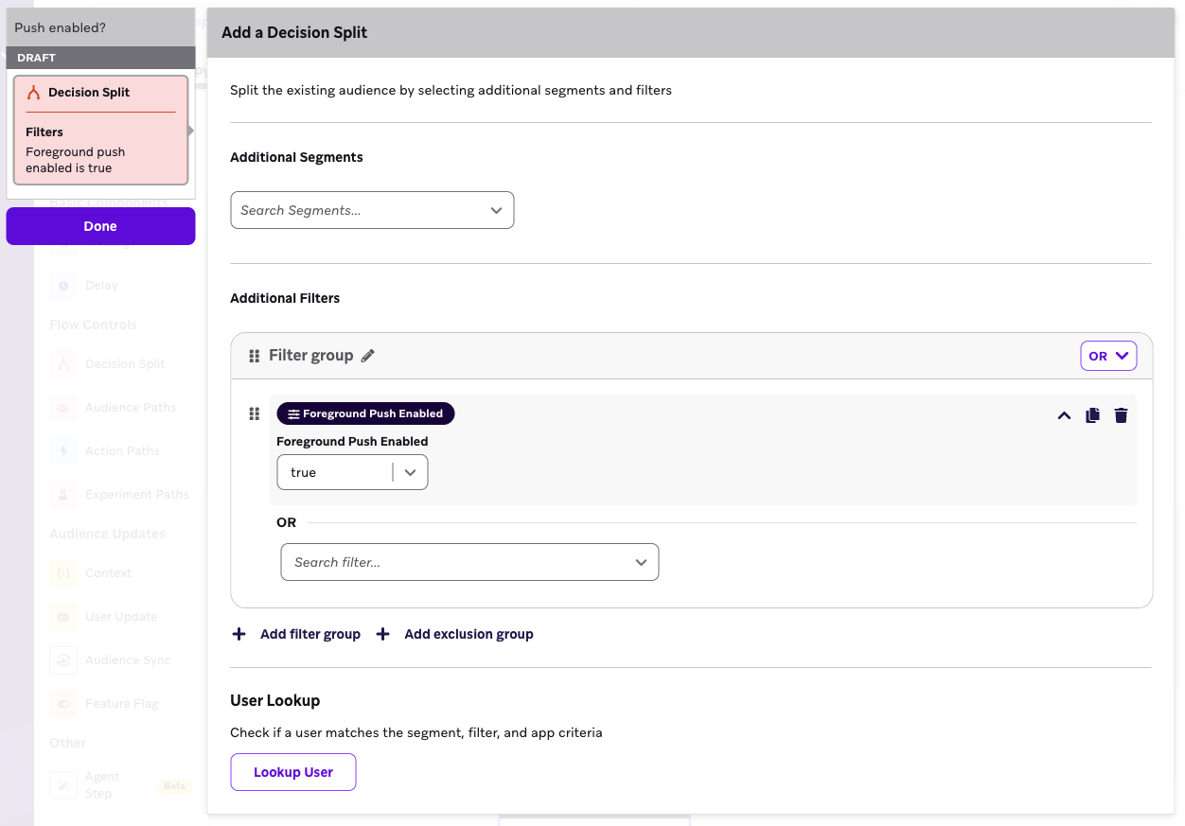
Task: Delete the Foreground Push Enabled filter
Action: tap(1121, 415)
